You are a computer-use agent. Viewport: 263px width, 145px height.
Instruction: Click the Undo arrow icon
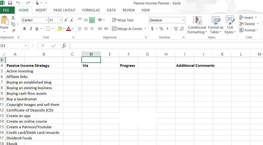(18, 3)
